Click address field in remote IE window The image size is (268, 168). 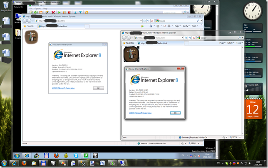click(x=88, y=21)
